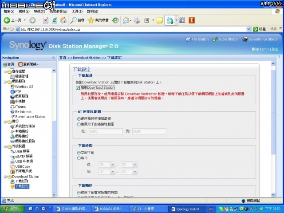Open the 編輯(E) menu
284x213 pixels.
(24, 12)
